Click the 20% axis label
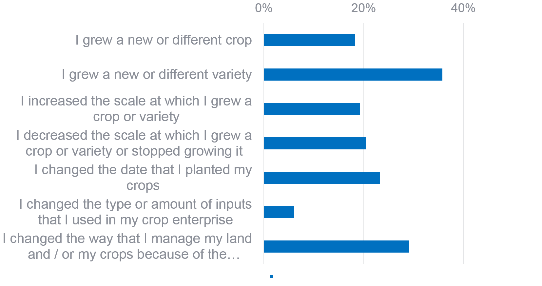This screenshot has width=542, height=286. (x=363, y=8)
